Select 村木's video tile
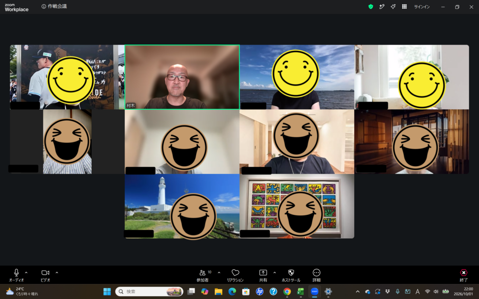The width and height of the screenshot is (479, 299). 182,77
